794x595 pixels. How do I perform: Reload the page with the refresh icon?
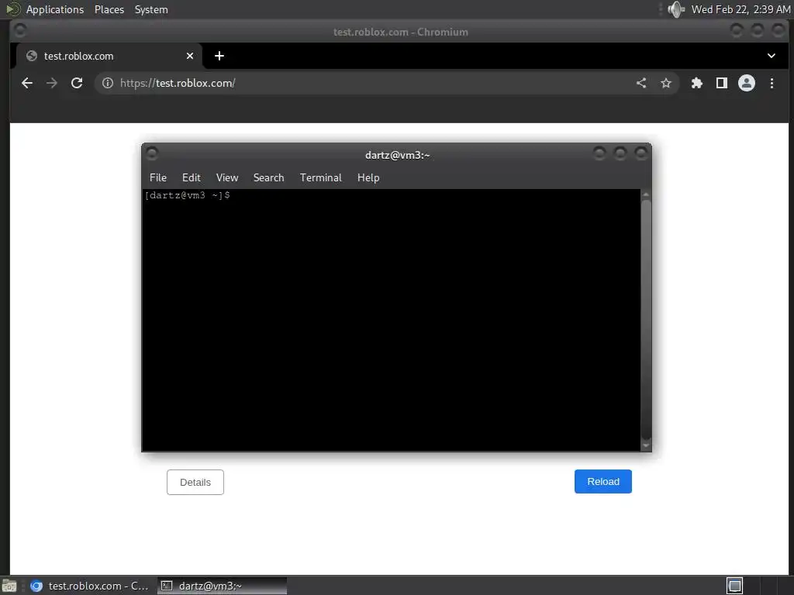(77, 83)
